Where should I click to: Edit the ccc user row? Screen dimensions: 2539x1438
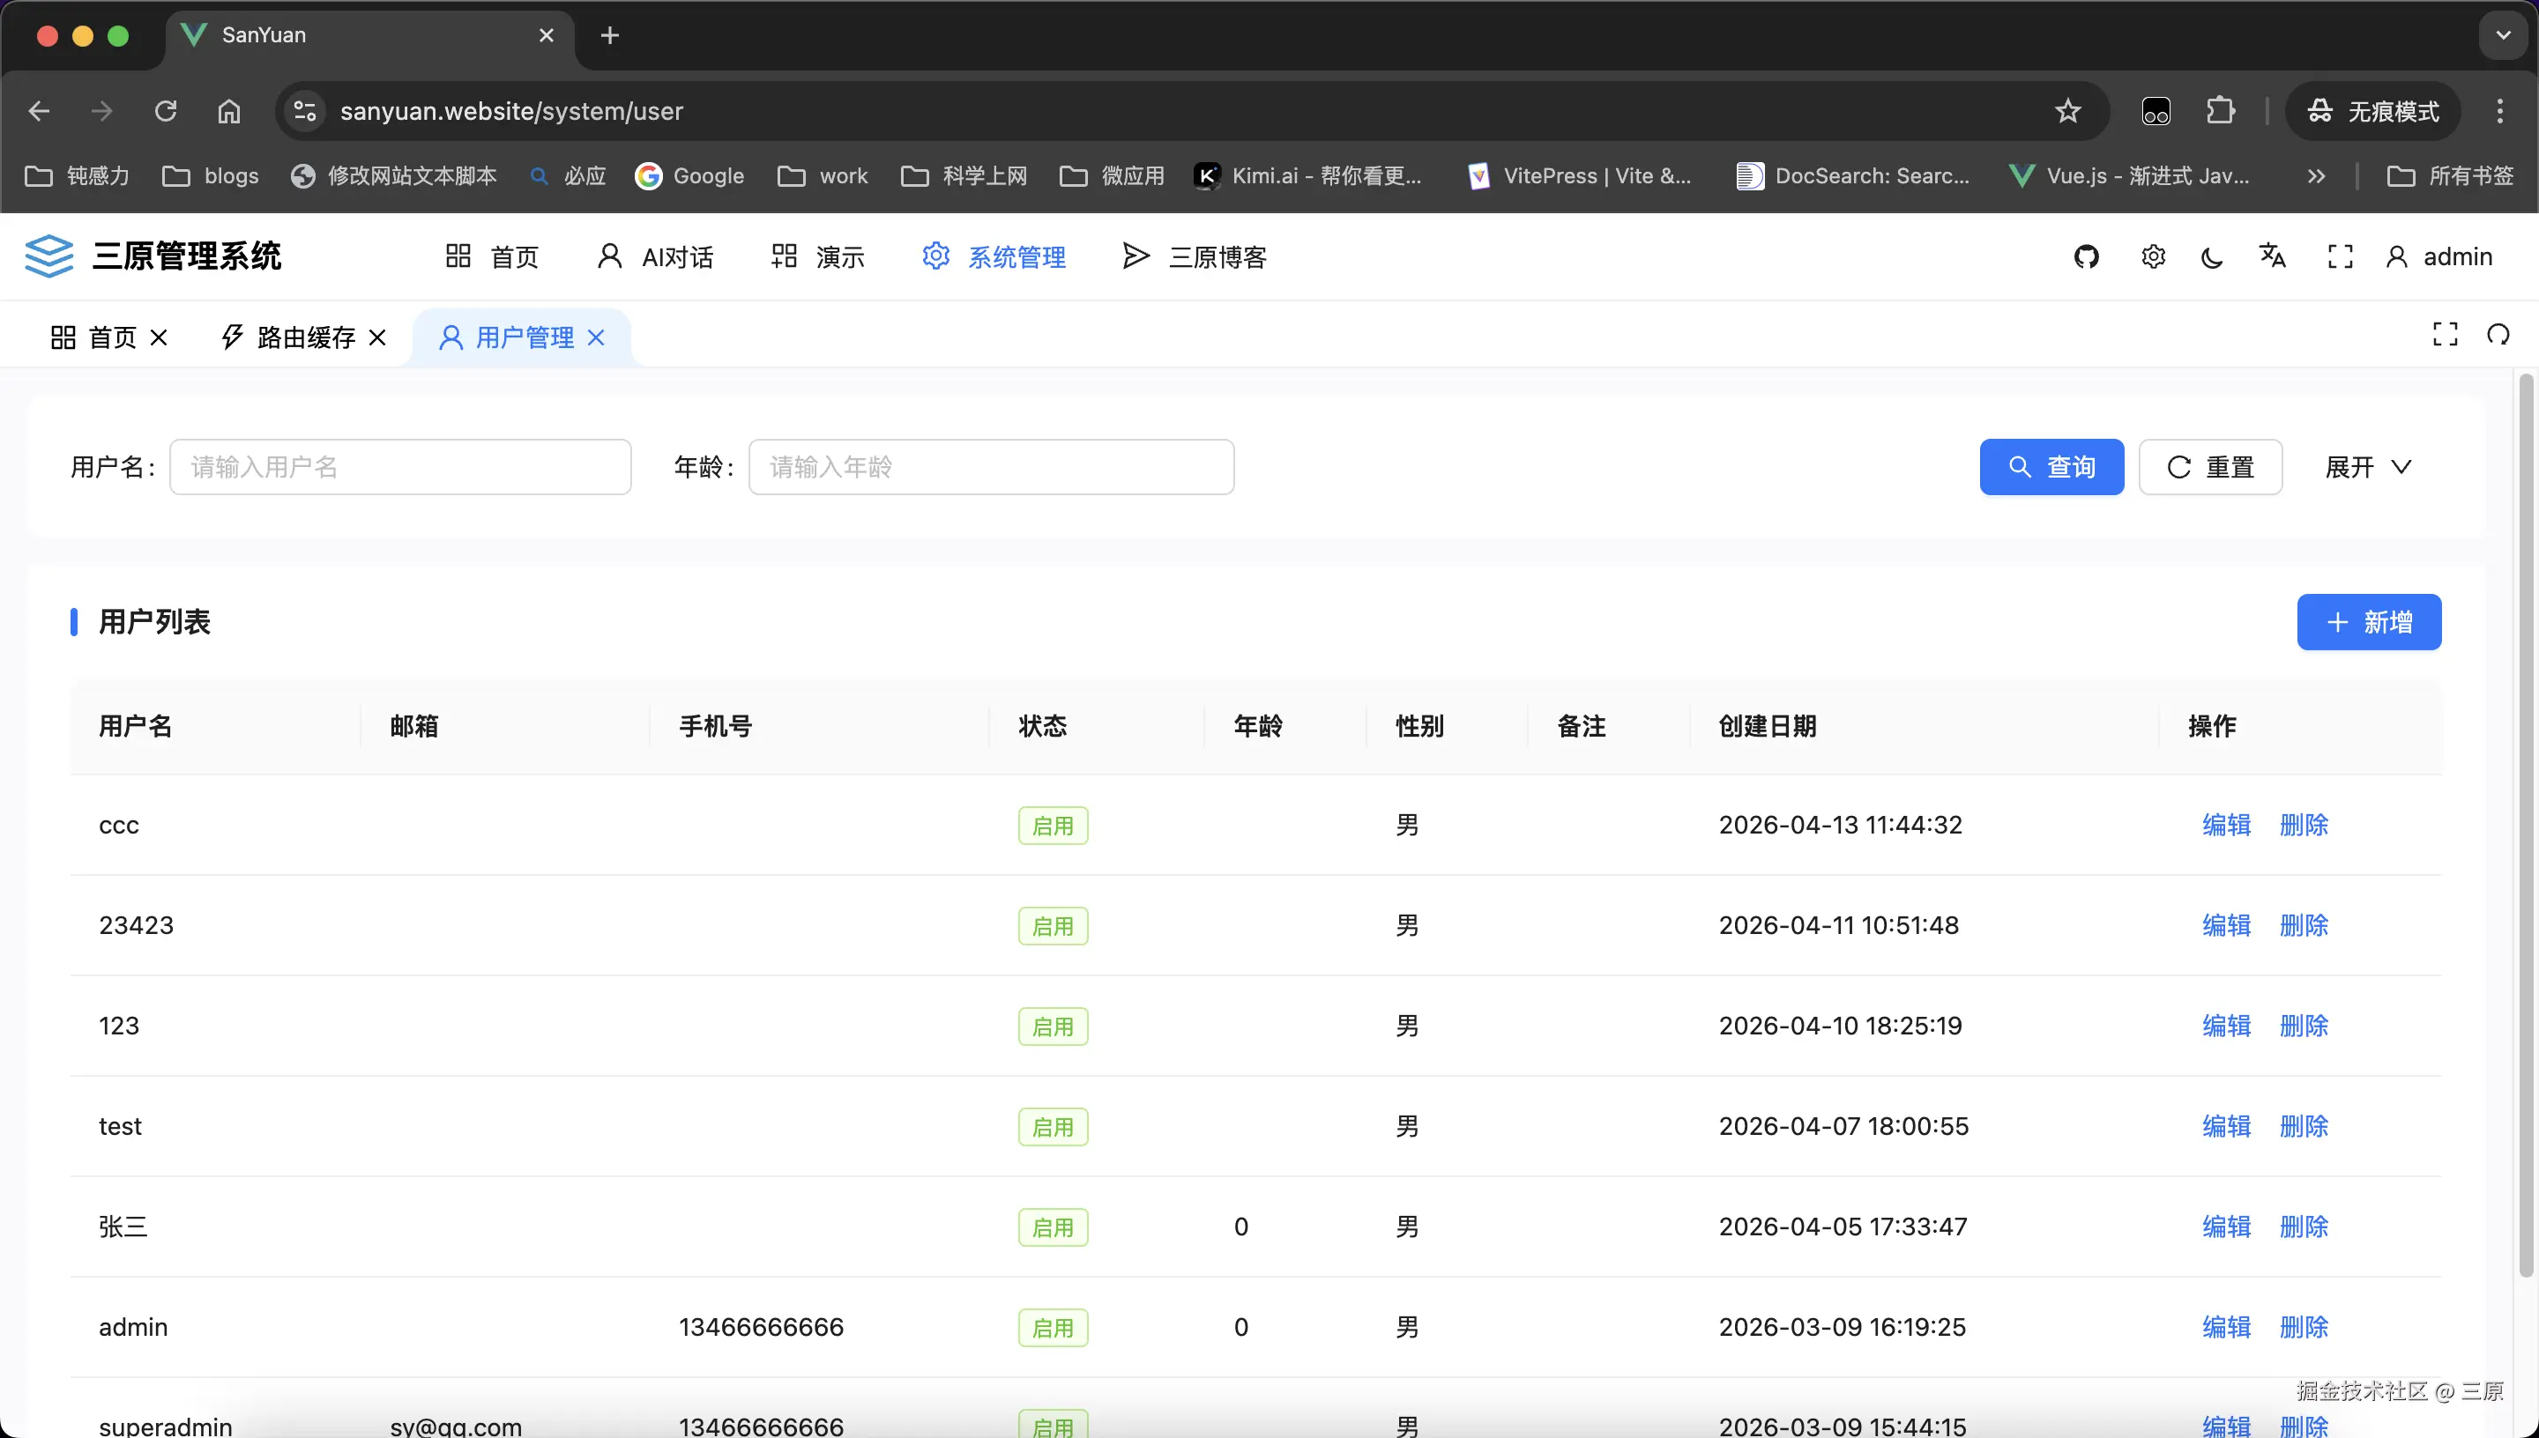(2226, 825)
